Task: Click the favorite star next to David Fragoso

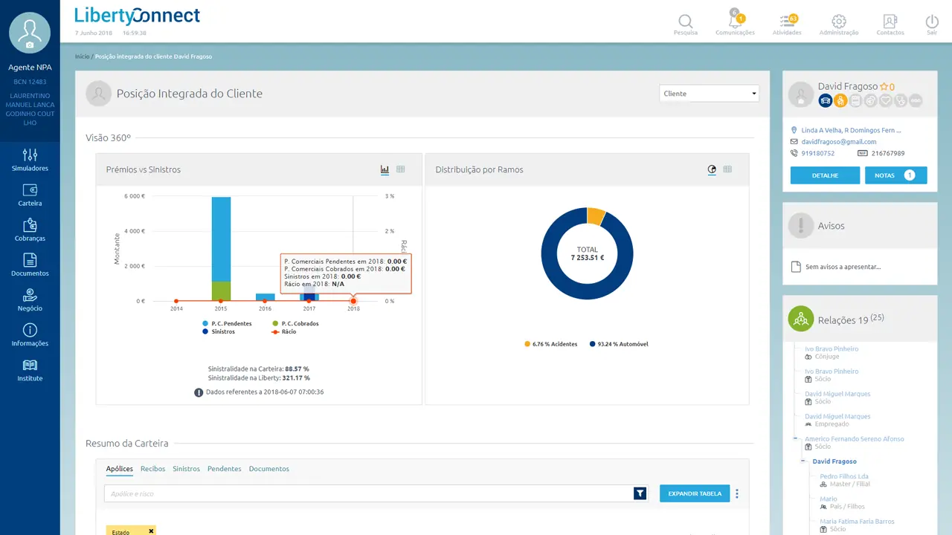Action: [x=884, y=87]
